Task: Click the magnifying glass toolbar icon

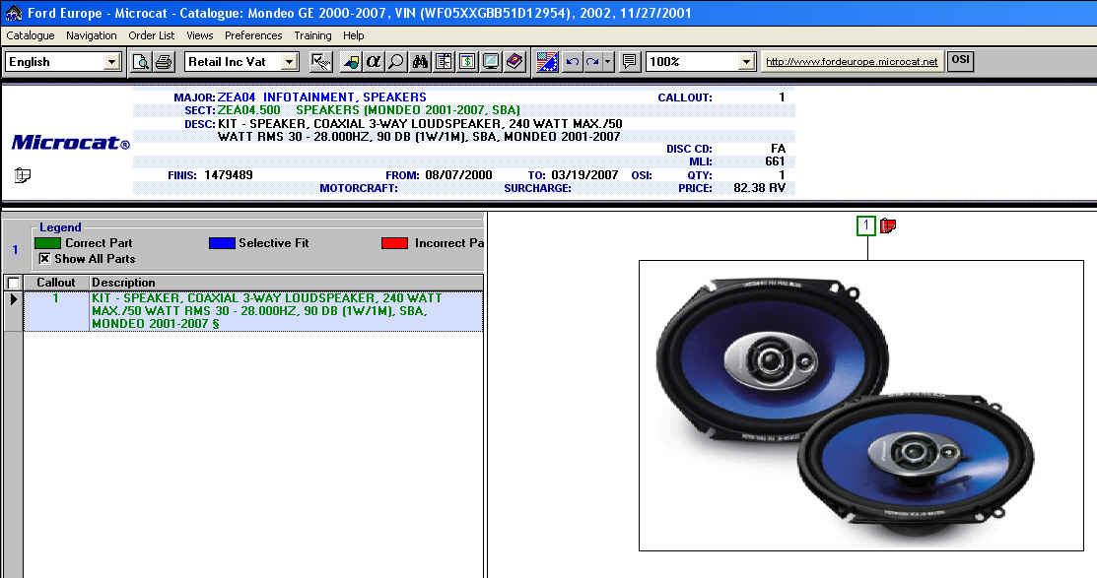Action: click(396, 62)
